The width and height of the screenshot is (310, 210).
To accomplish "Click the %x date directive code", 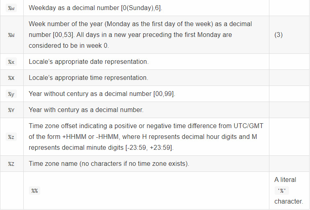I will (11, 62).
